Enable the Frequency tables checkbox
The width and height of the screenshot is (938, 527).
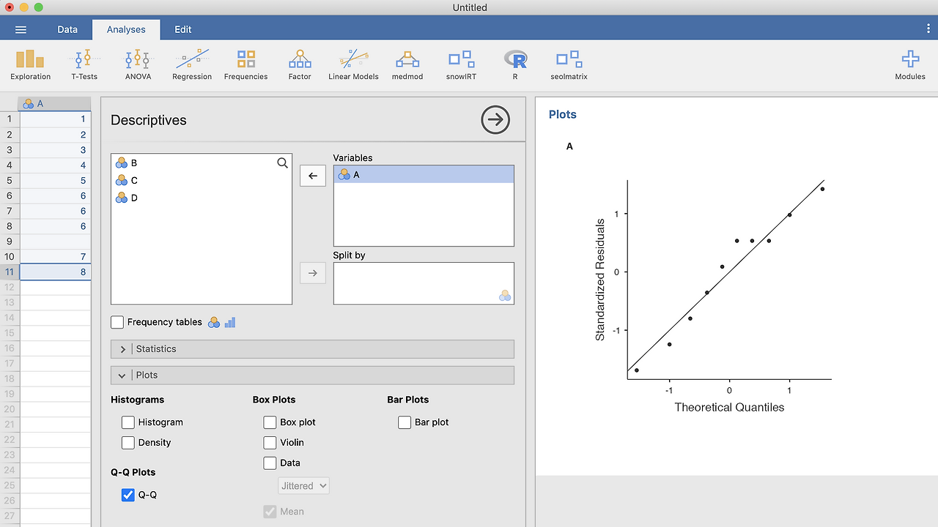[x=117, y=322]
